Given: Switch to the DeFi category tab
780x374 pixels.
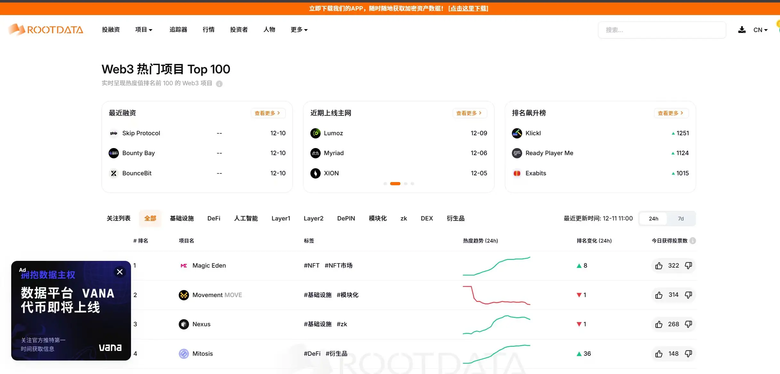Looking at the screenshot, I should [214, 218].
